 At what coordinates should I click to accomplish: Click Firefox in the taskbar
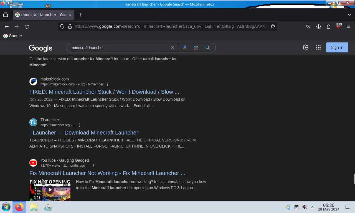(19, 207)
